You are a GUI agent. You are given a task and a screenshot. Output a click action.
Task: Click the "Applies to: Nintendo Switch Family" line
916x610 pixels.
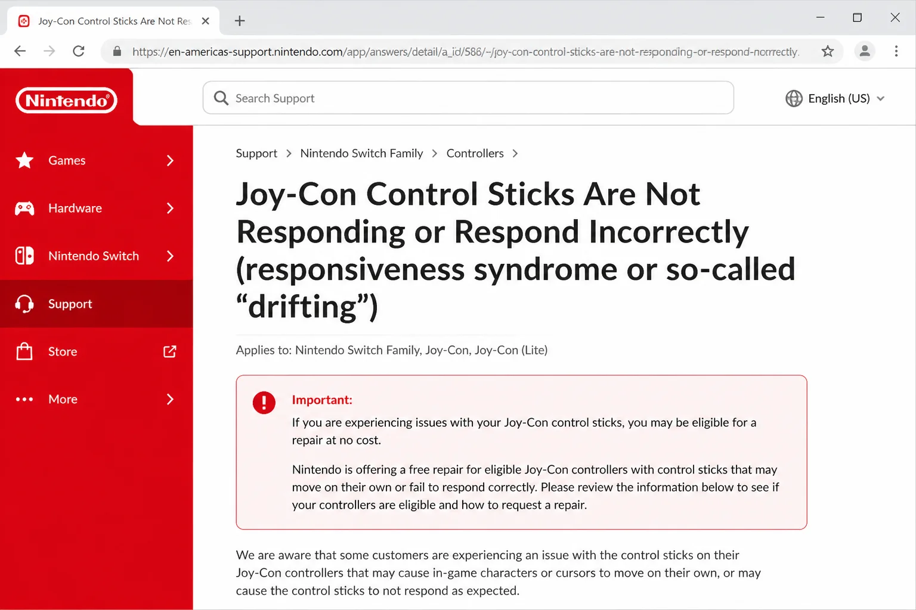point(392,350)
